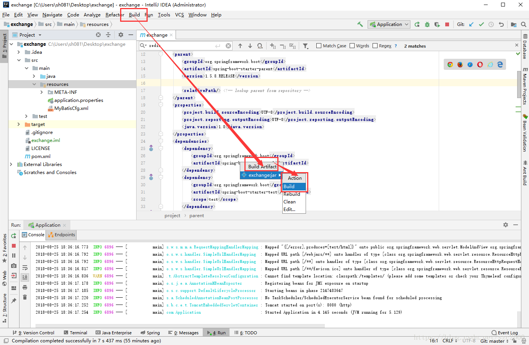
Task: Toggle scroll to end in the console
Action: pos(25,277)
